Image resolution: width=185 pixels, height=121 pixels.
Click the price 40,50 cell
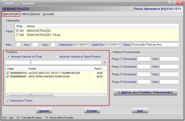[99, 77]
